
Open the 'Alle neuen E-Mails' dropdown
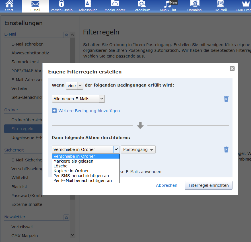pyautogui.click(x=78, y=99)
